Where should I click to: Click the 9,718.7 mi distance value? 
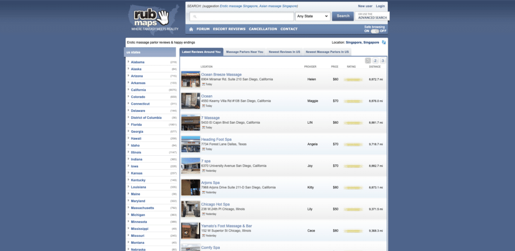(376, 144)
